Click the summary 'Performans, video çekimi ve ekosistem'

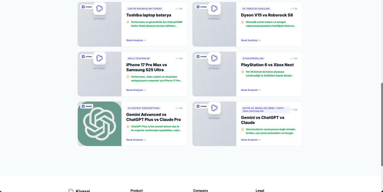[x=156, y=79]
